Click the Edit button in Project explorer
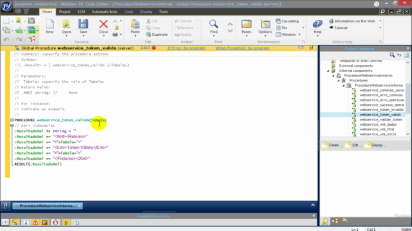The height and width of the screenshot is (231, 412). (353, 145)
